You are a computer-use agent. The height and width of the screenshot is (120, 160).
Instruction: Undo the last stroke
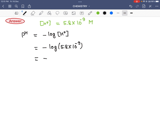click(x=131, y=6)
